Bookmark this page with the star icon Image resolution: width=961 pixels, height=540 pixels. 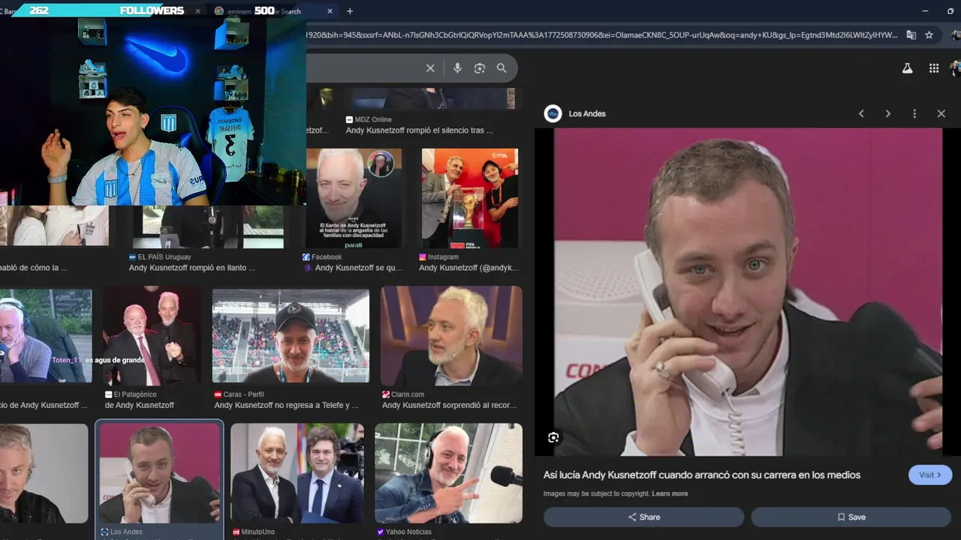(929, 34)
